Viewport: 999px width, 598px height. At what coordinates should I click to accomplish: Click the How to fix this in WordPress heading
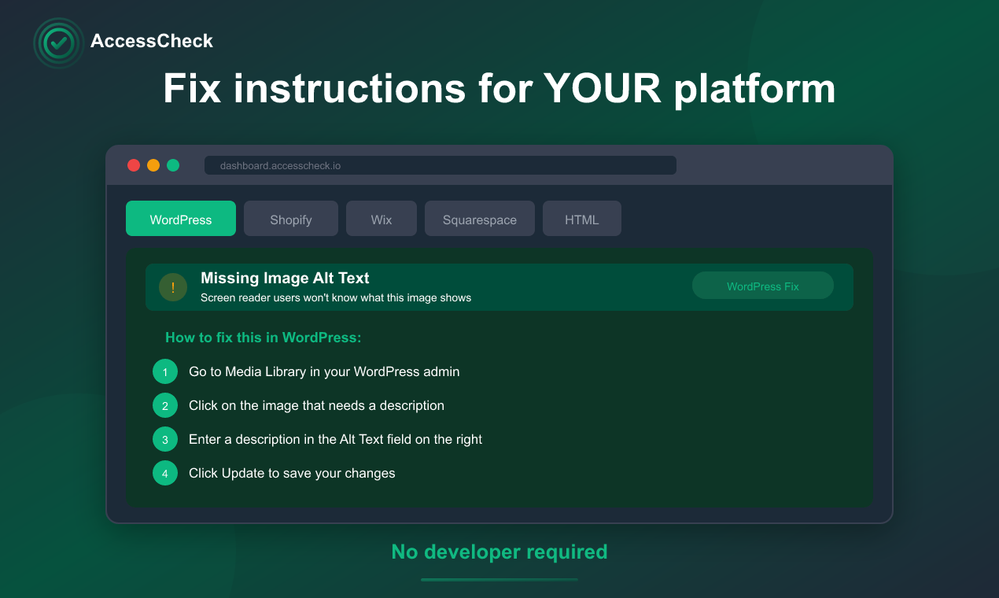[263, 337]
